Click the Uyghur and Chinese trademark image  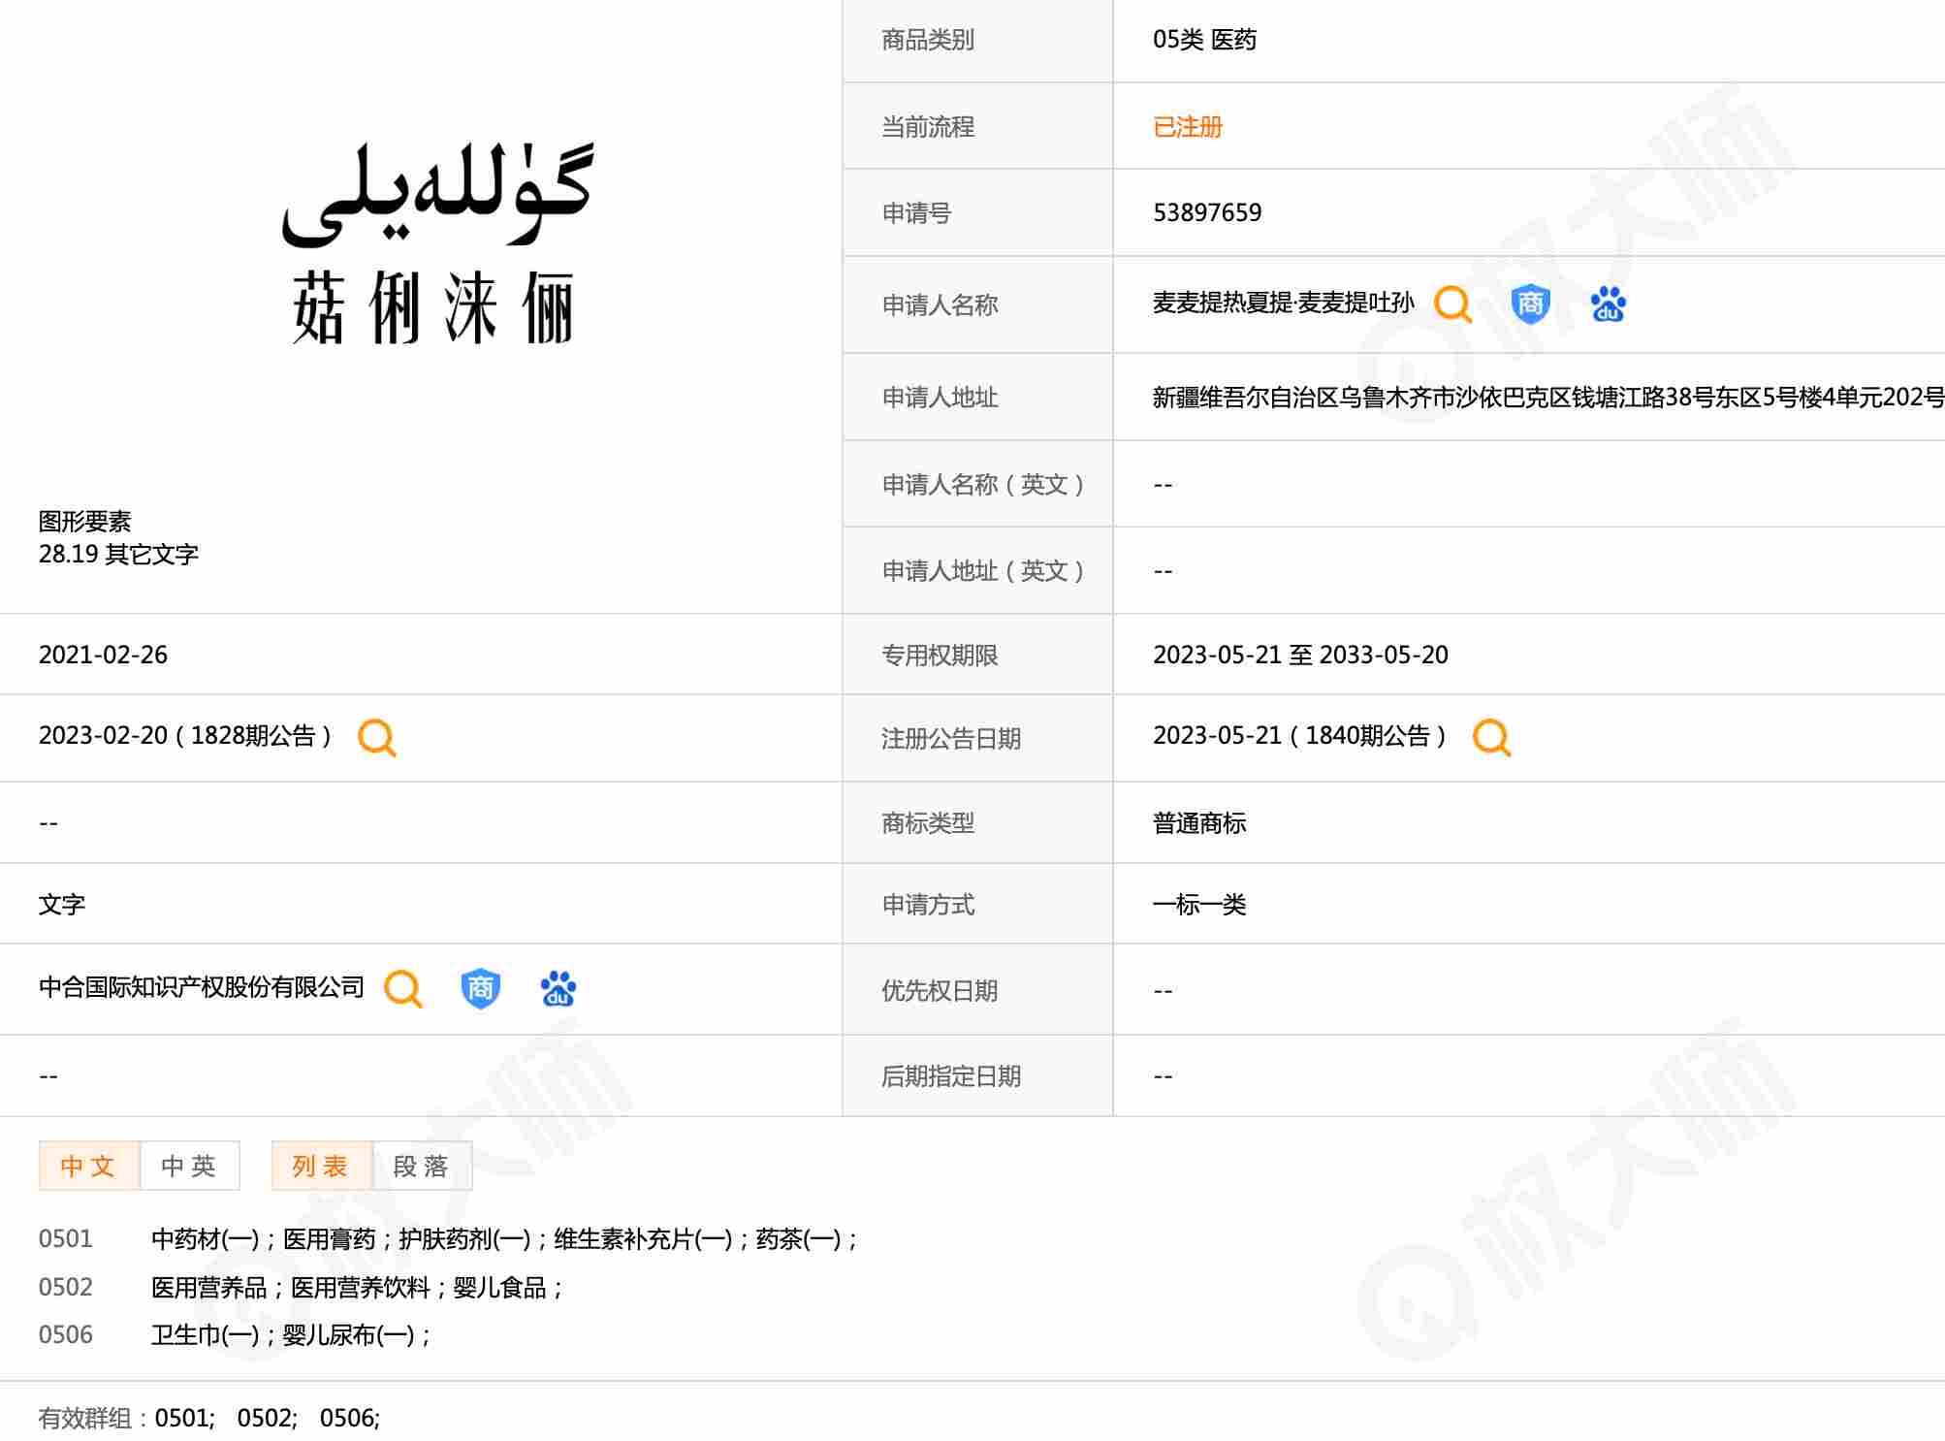pyautogui.click(x=435, y=244)
